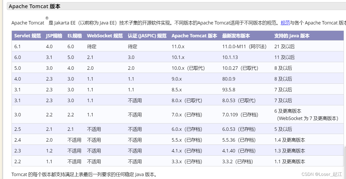The image size is (346, 179).
Task: Click the JSP规格 column header
Action: pos(54,36)
